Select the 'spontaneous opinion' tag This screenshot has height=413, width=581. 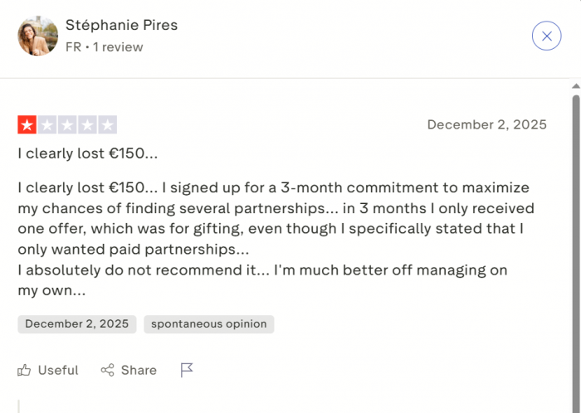(x=208, y=323)
